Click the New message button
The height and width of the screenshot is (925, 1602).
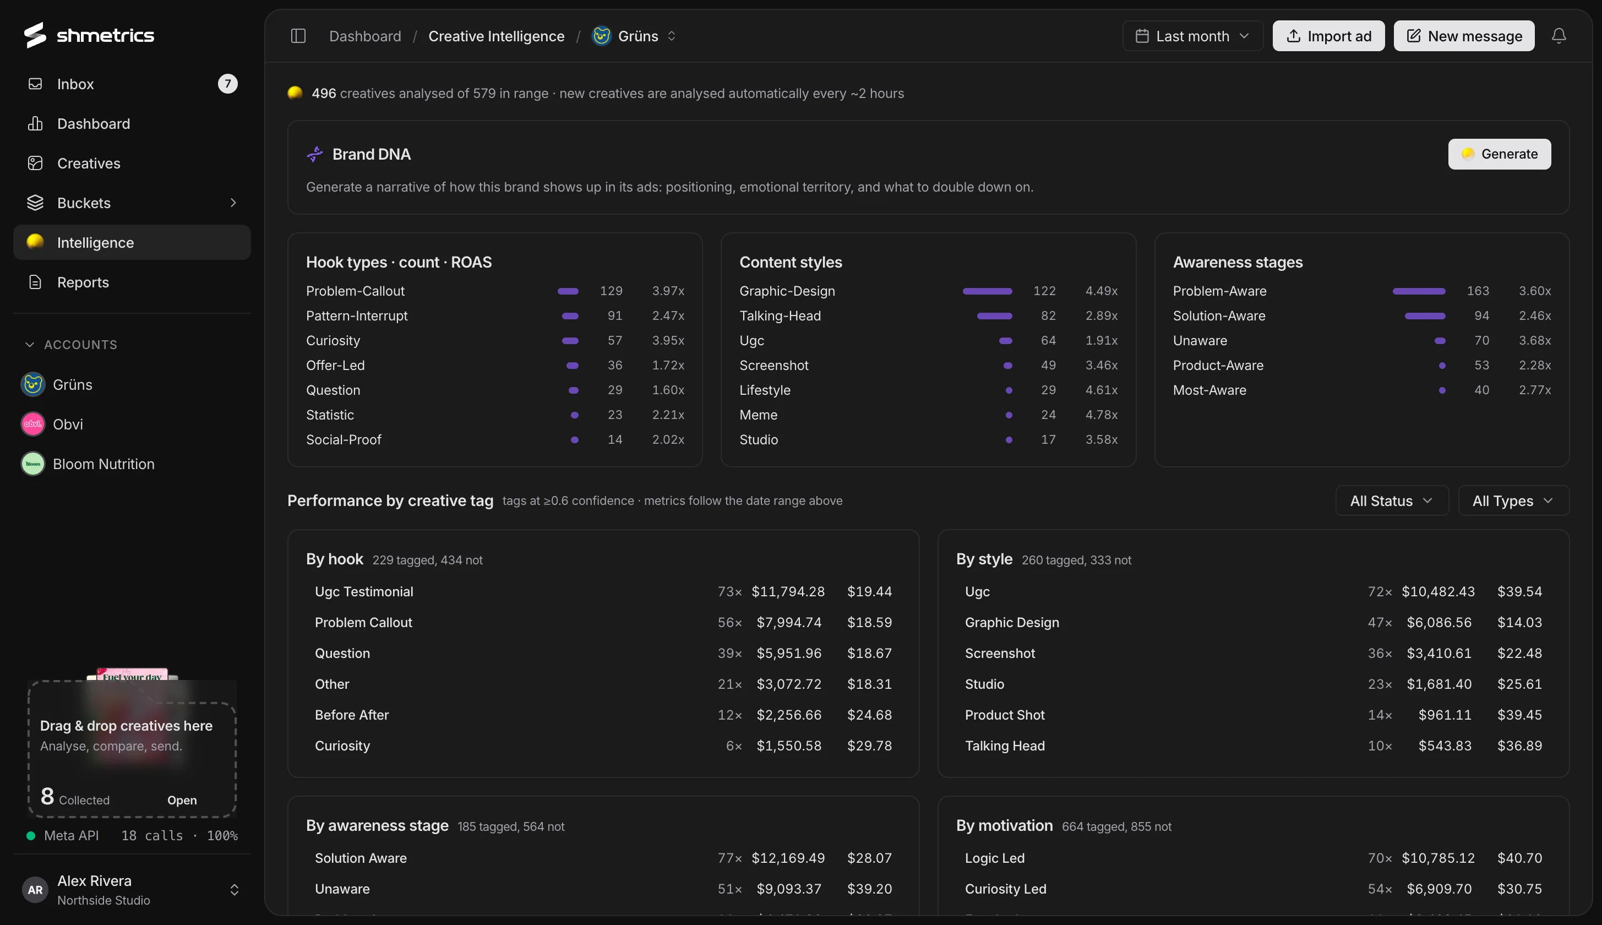point(1463,36)
